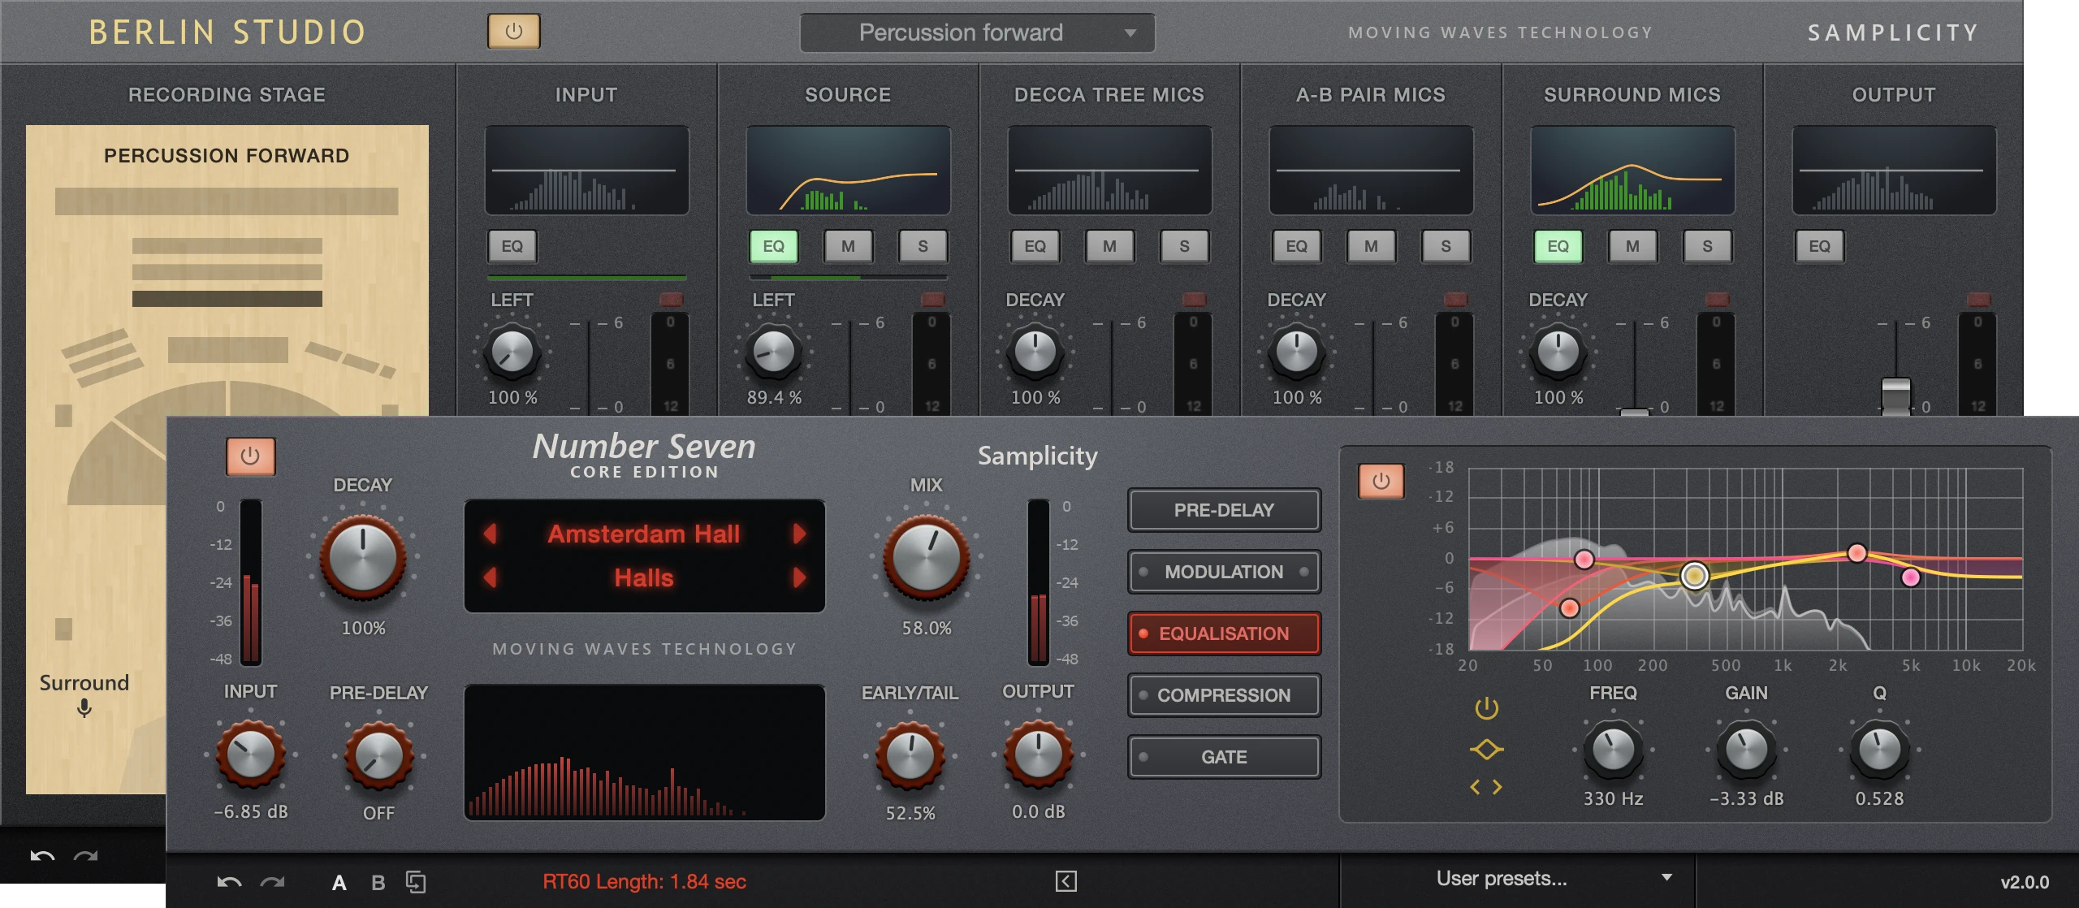Open the PRE-DELAY tab
This screenshot has height=908, width=2079.
pyautogui.click(x=1224, y=510)
